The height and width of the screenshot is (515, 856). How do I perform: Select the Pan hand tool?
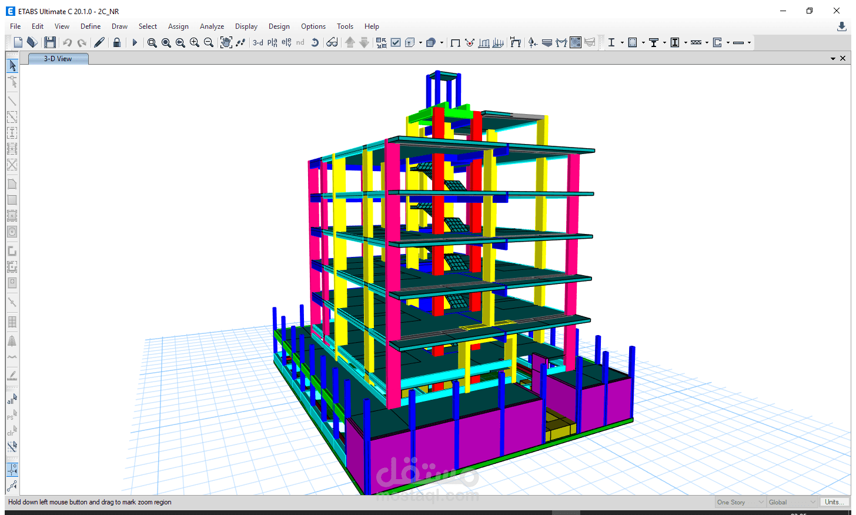tap(226, 42)
